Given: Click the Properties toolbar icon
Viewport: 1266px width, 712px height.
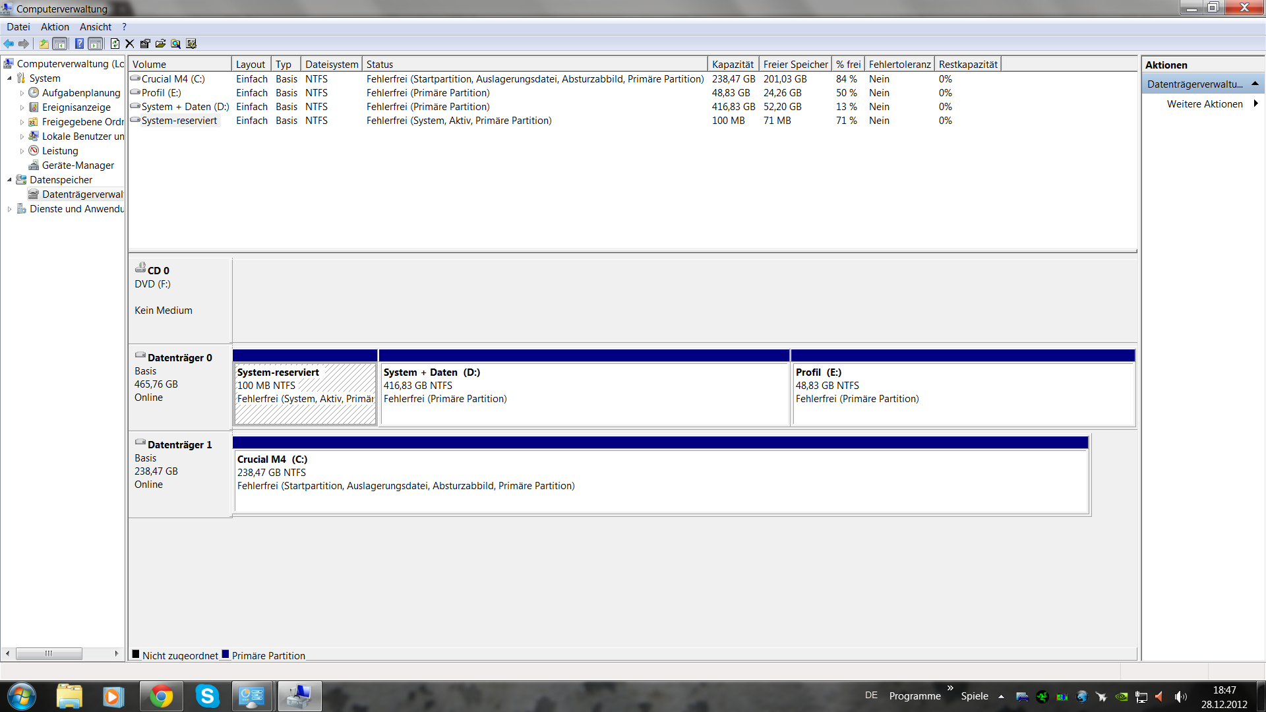Looking at the screenshot, I should 145,44.
